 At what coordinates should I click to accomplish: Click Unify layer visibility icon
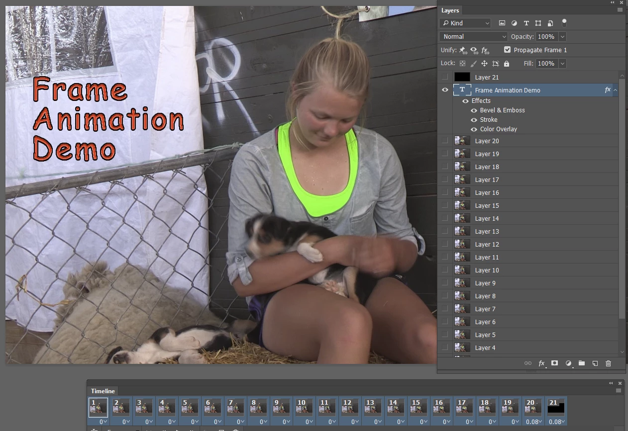coord(474,50)
